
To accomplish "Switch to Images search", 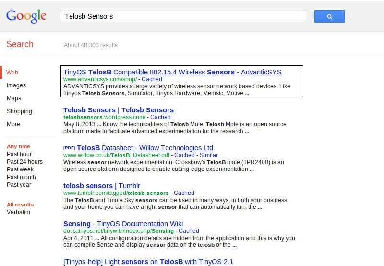I will [16, 85].
